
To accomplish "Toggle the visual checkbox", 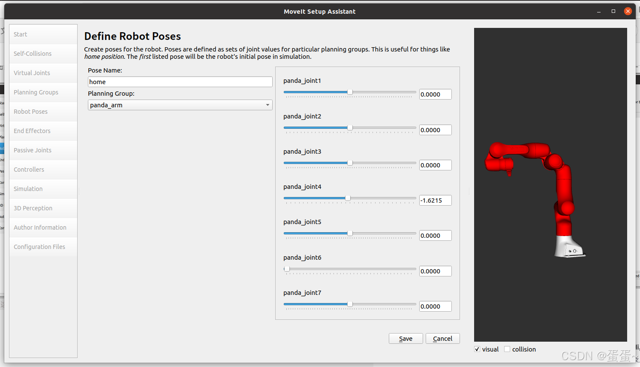I will tap(477, 349).
